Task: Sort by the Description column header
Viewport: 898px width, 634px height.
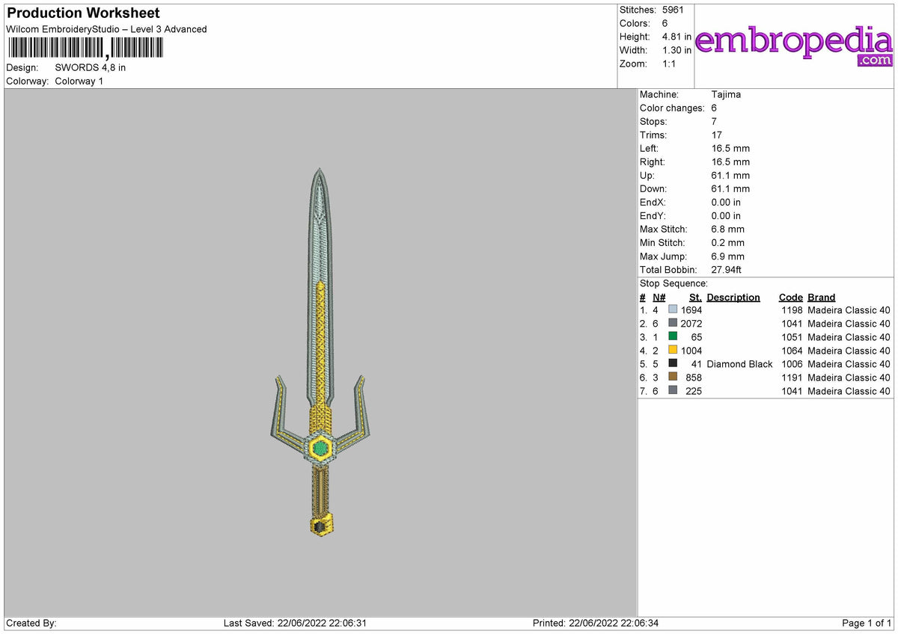Action: (733, 297)
